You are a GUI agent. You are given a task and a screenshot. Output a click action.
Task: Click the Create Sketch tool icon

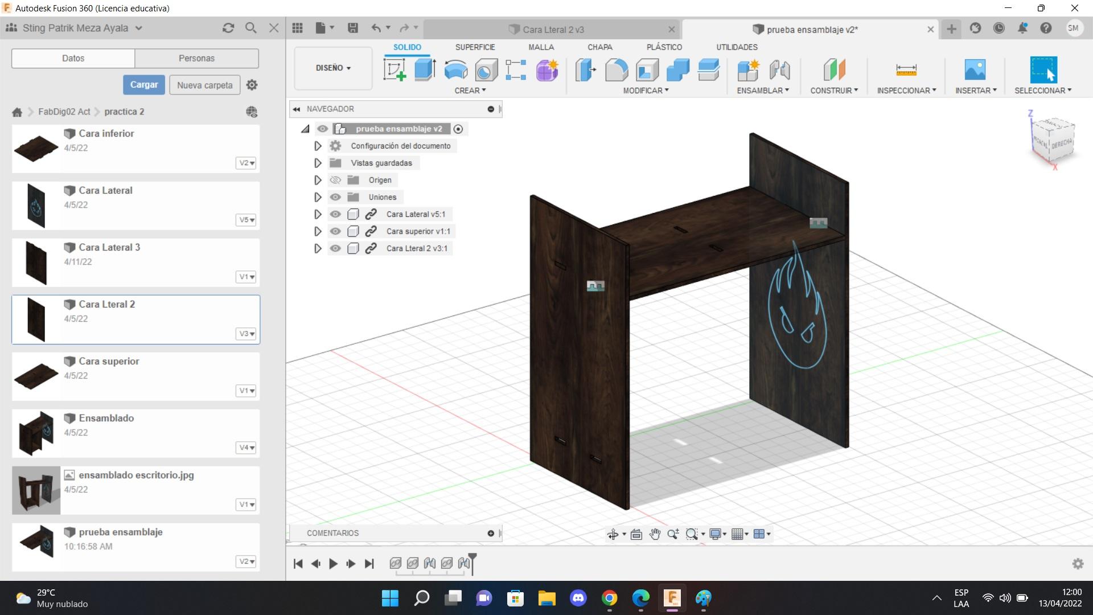click(395, 70)
